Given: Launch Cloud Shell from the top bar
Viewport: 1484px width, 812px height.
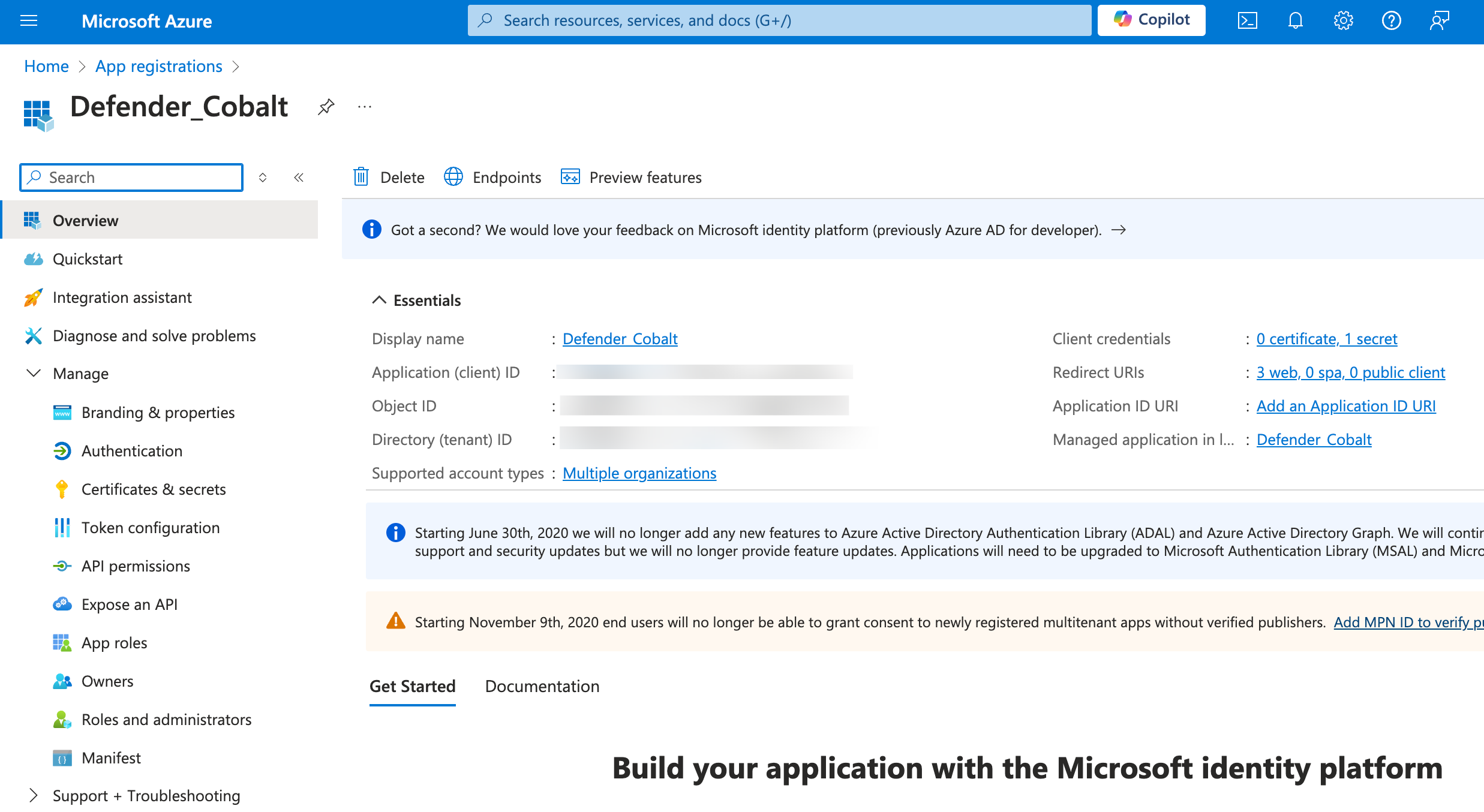Looking at the screenshot, I should click(x=1248, y=20).
